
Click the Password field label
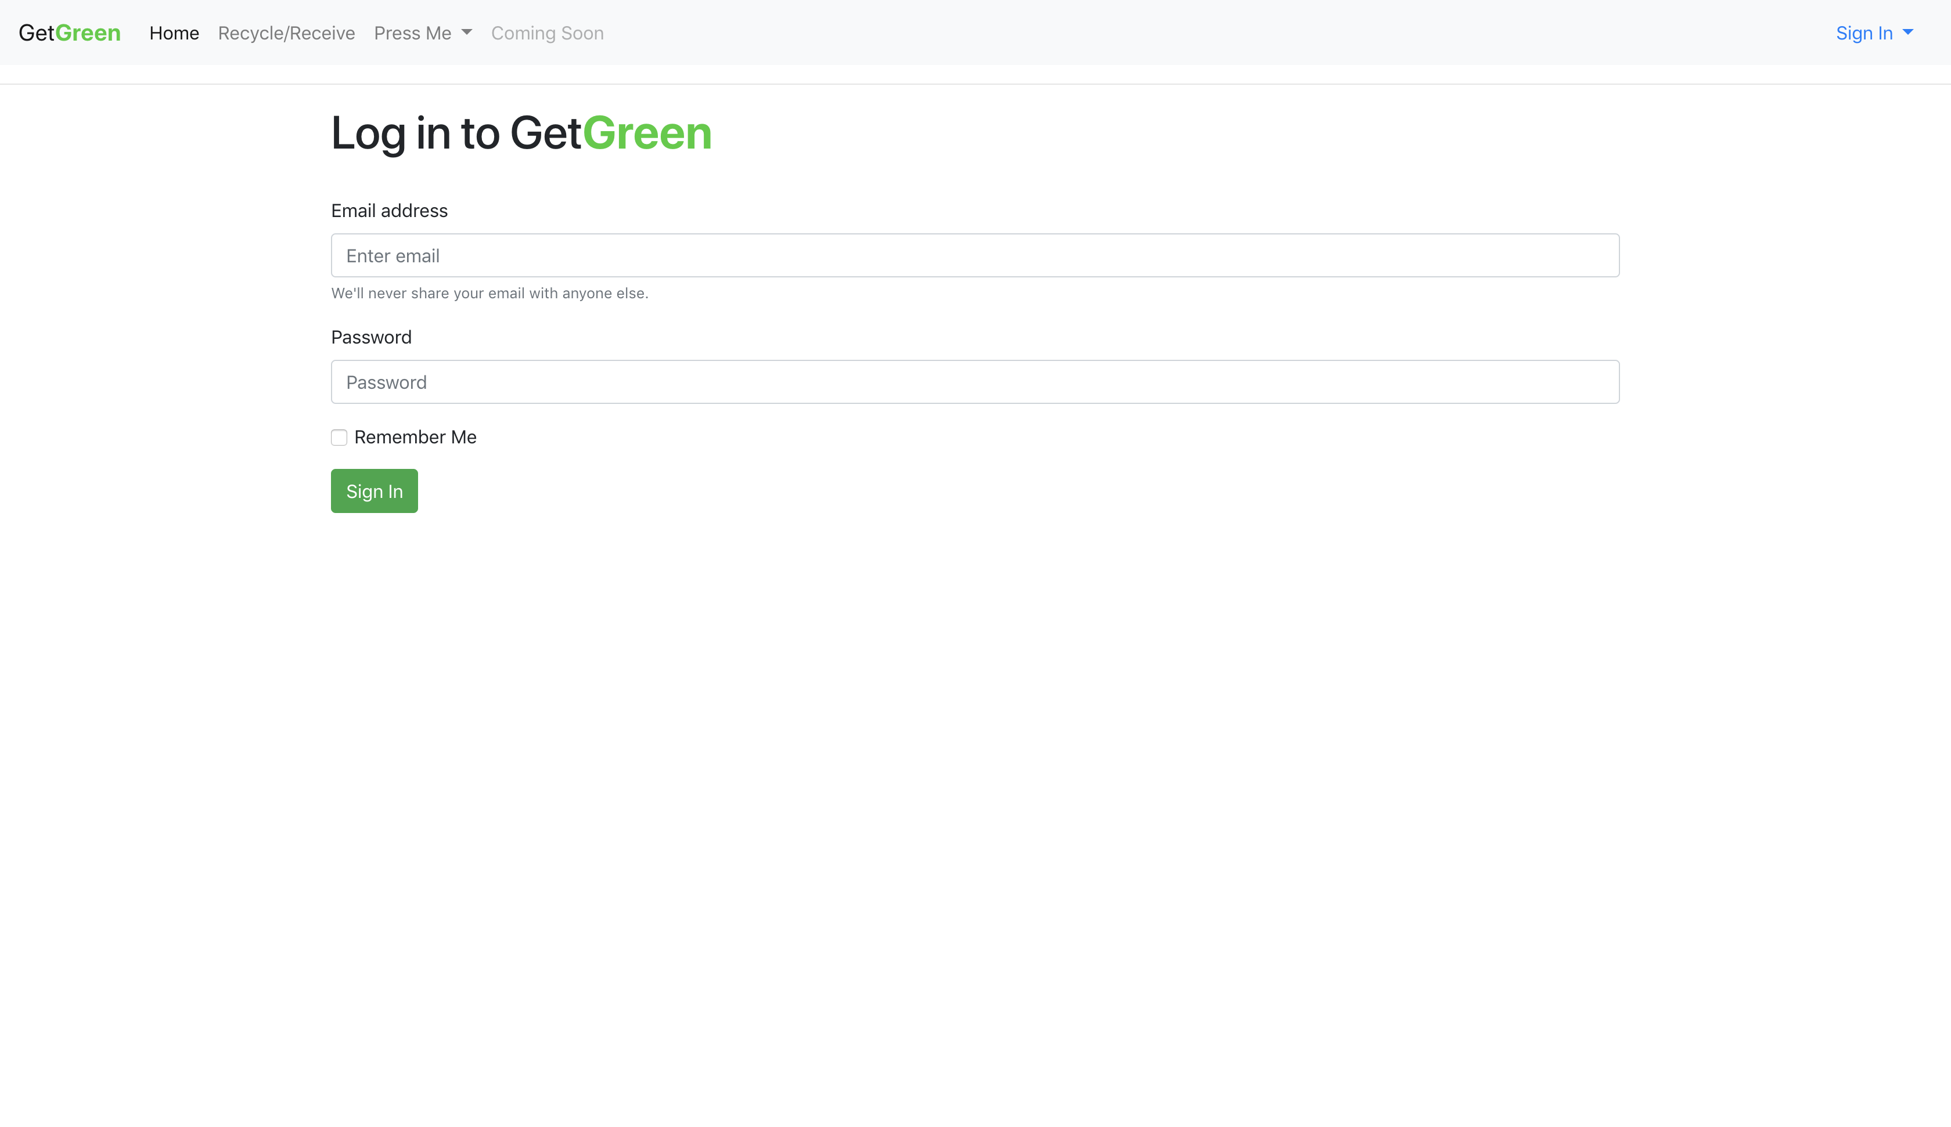point(372,338)
